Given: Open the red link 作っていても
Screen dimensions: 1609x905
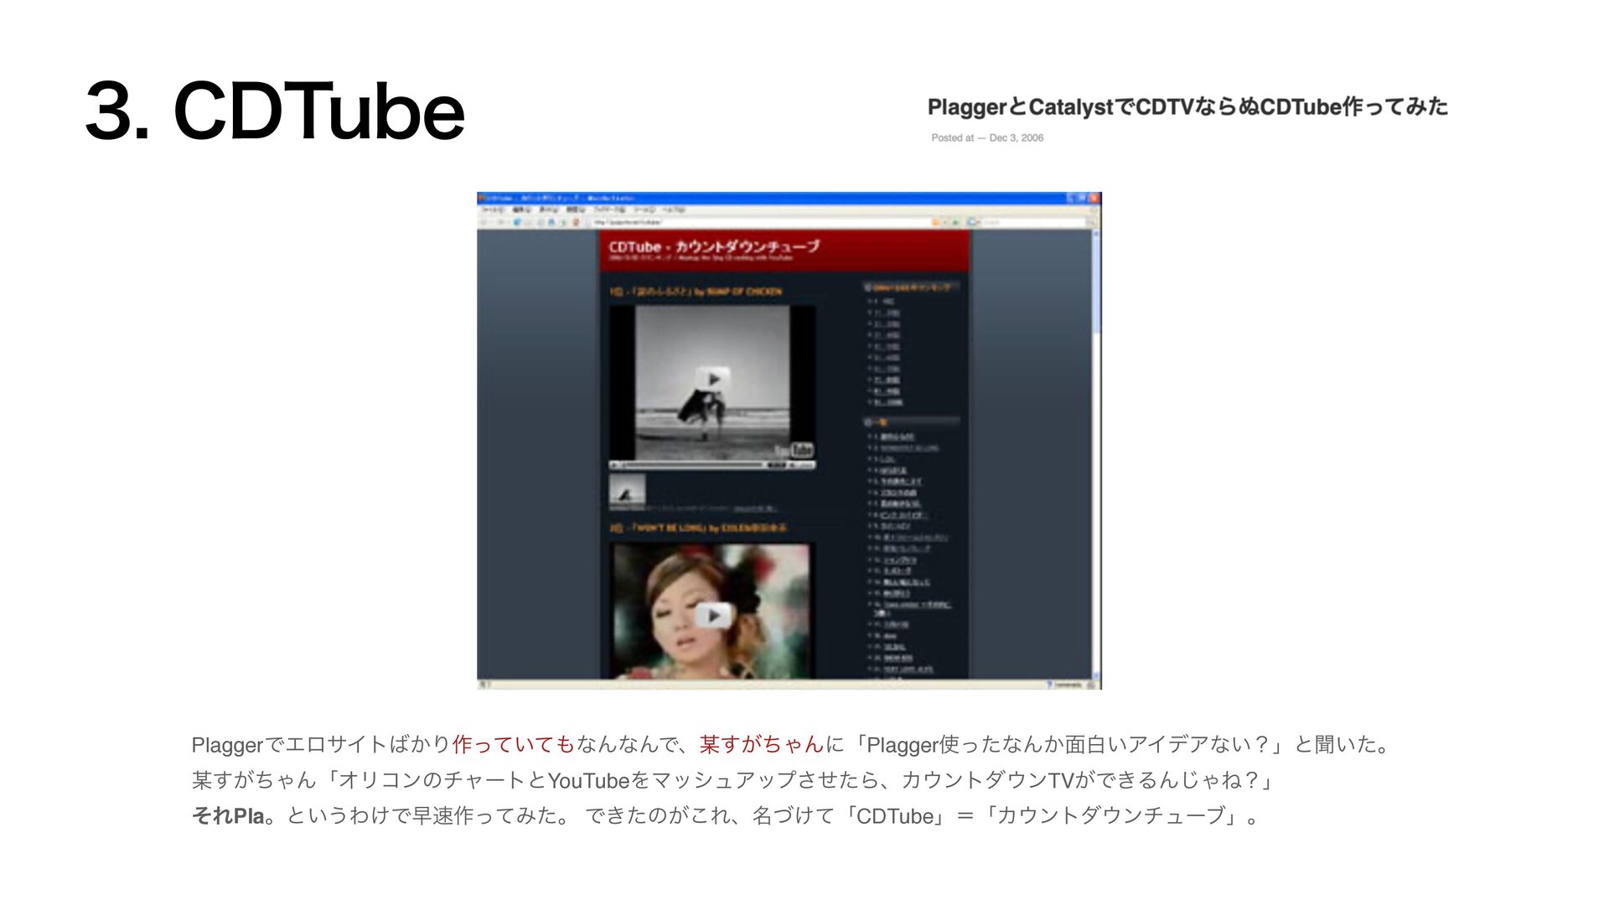Looking at the screenshot, I should tap(514, 744).
